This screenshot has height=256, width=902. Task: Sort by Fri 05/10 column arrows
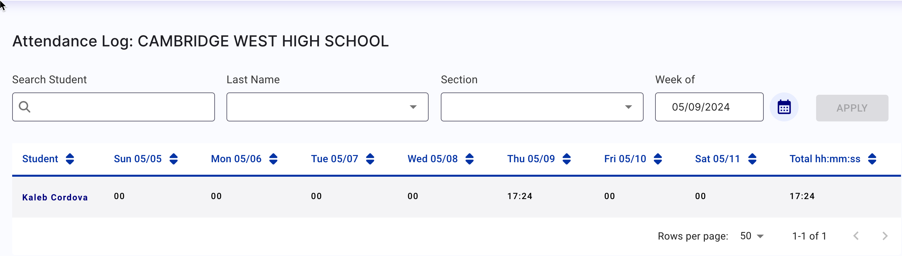658,159
